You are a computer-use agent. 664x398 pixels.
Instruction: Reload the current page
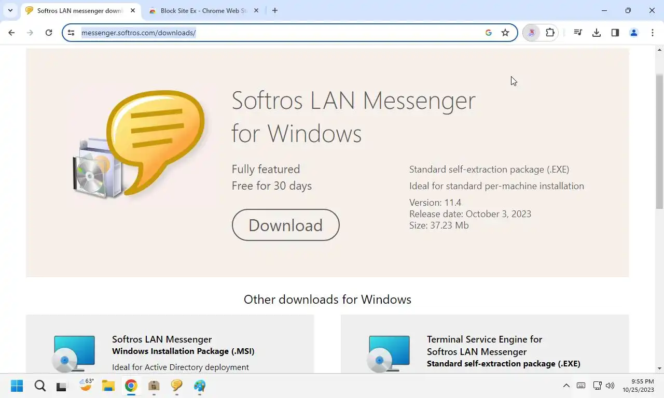point(49,33)
